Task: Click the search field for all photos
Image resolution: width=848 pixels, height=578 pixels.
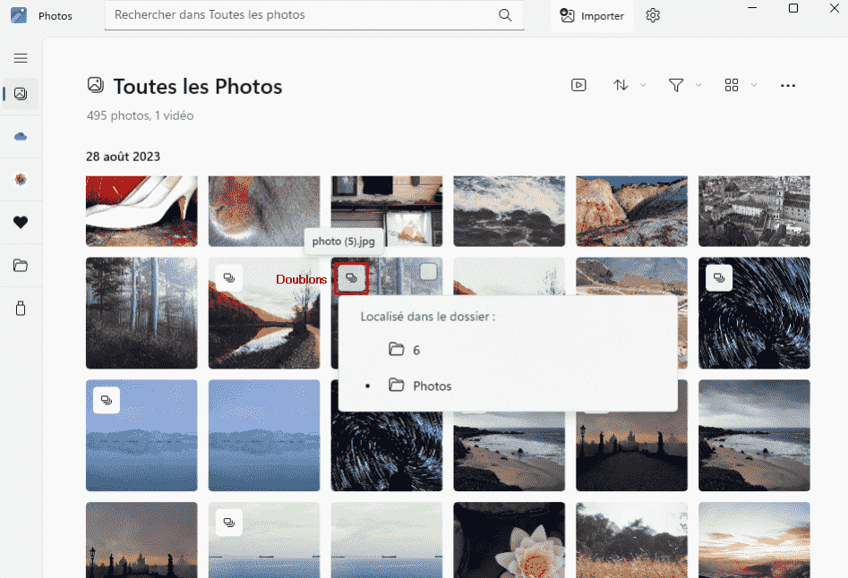Action: 304,15
